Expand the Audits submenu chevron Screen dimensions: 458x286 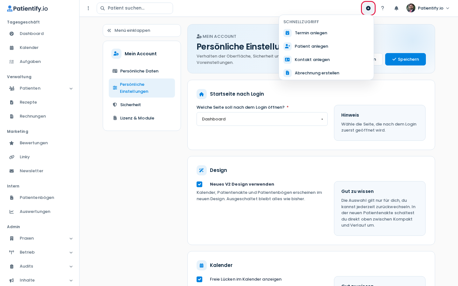71,267
